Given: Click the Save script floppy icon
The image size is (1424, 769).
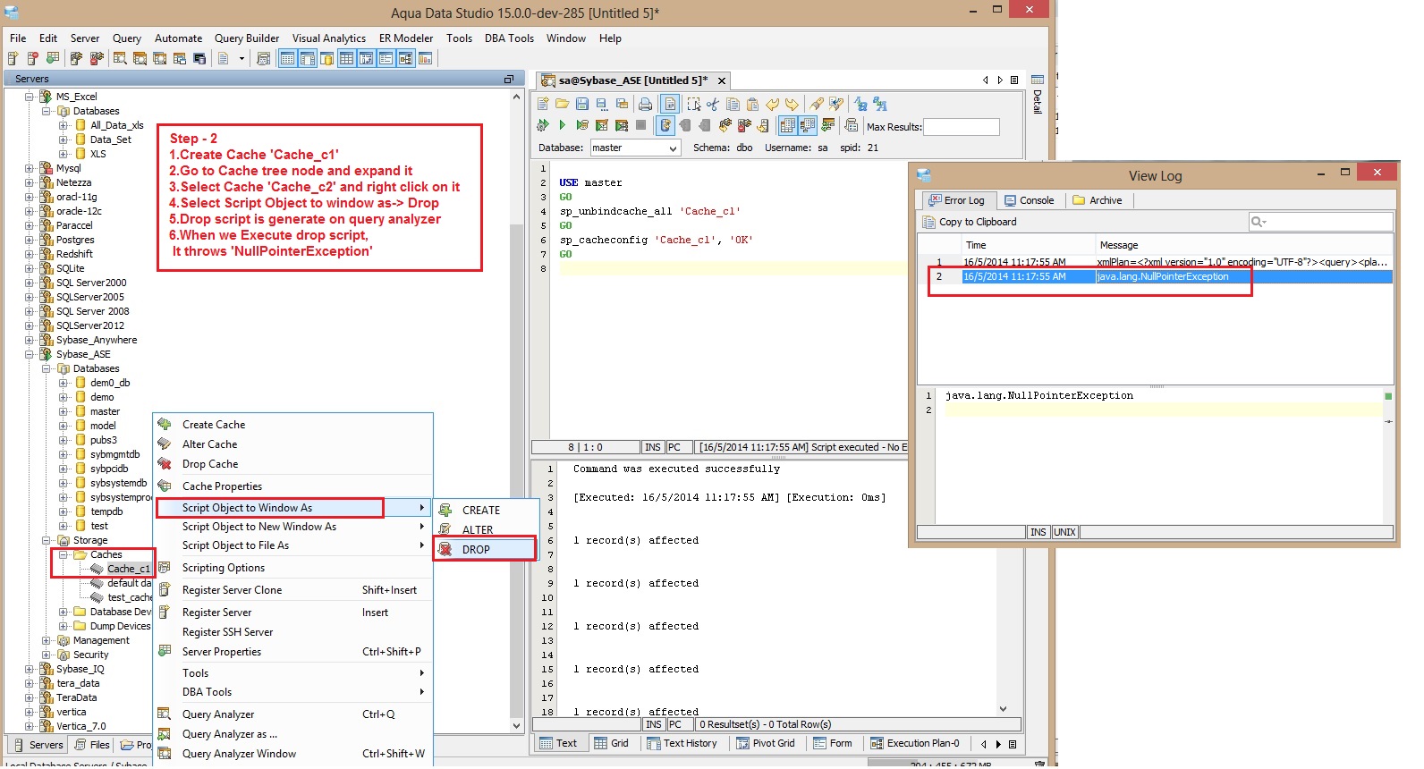Looking at the screenshot, I should point(582,104).
